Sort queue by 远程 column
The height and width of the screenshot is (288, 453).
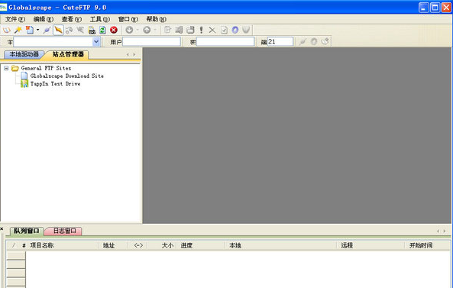coord(370,245)
